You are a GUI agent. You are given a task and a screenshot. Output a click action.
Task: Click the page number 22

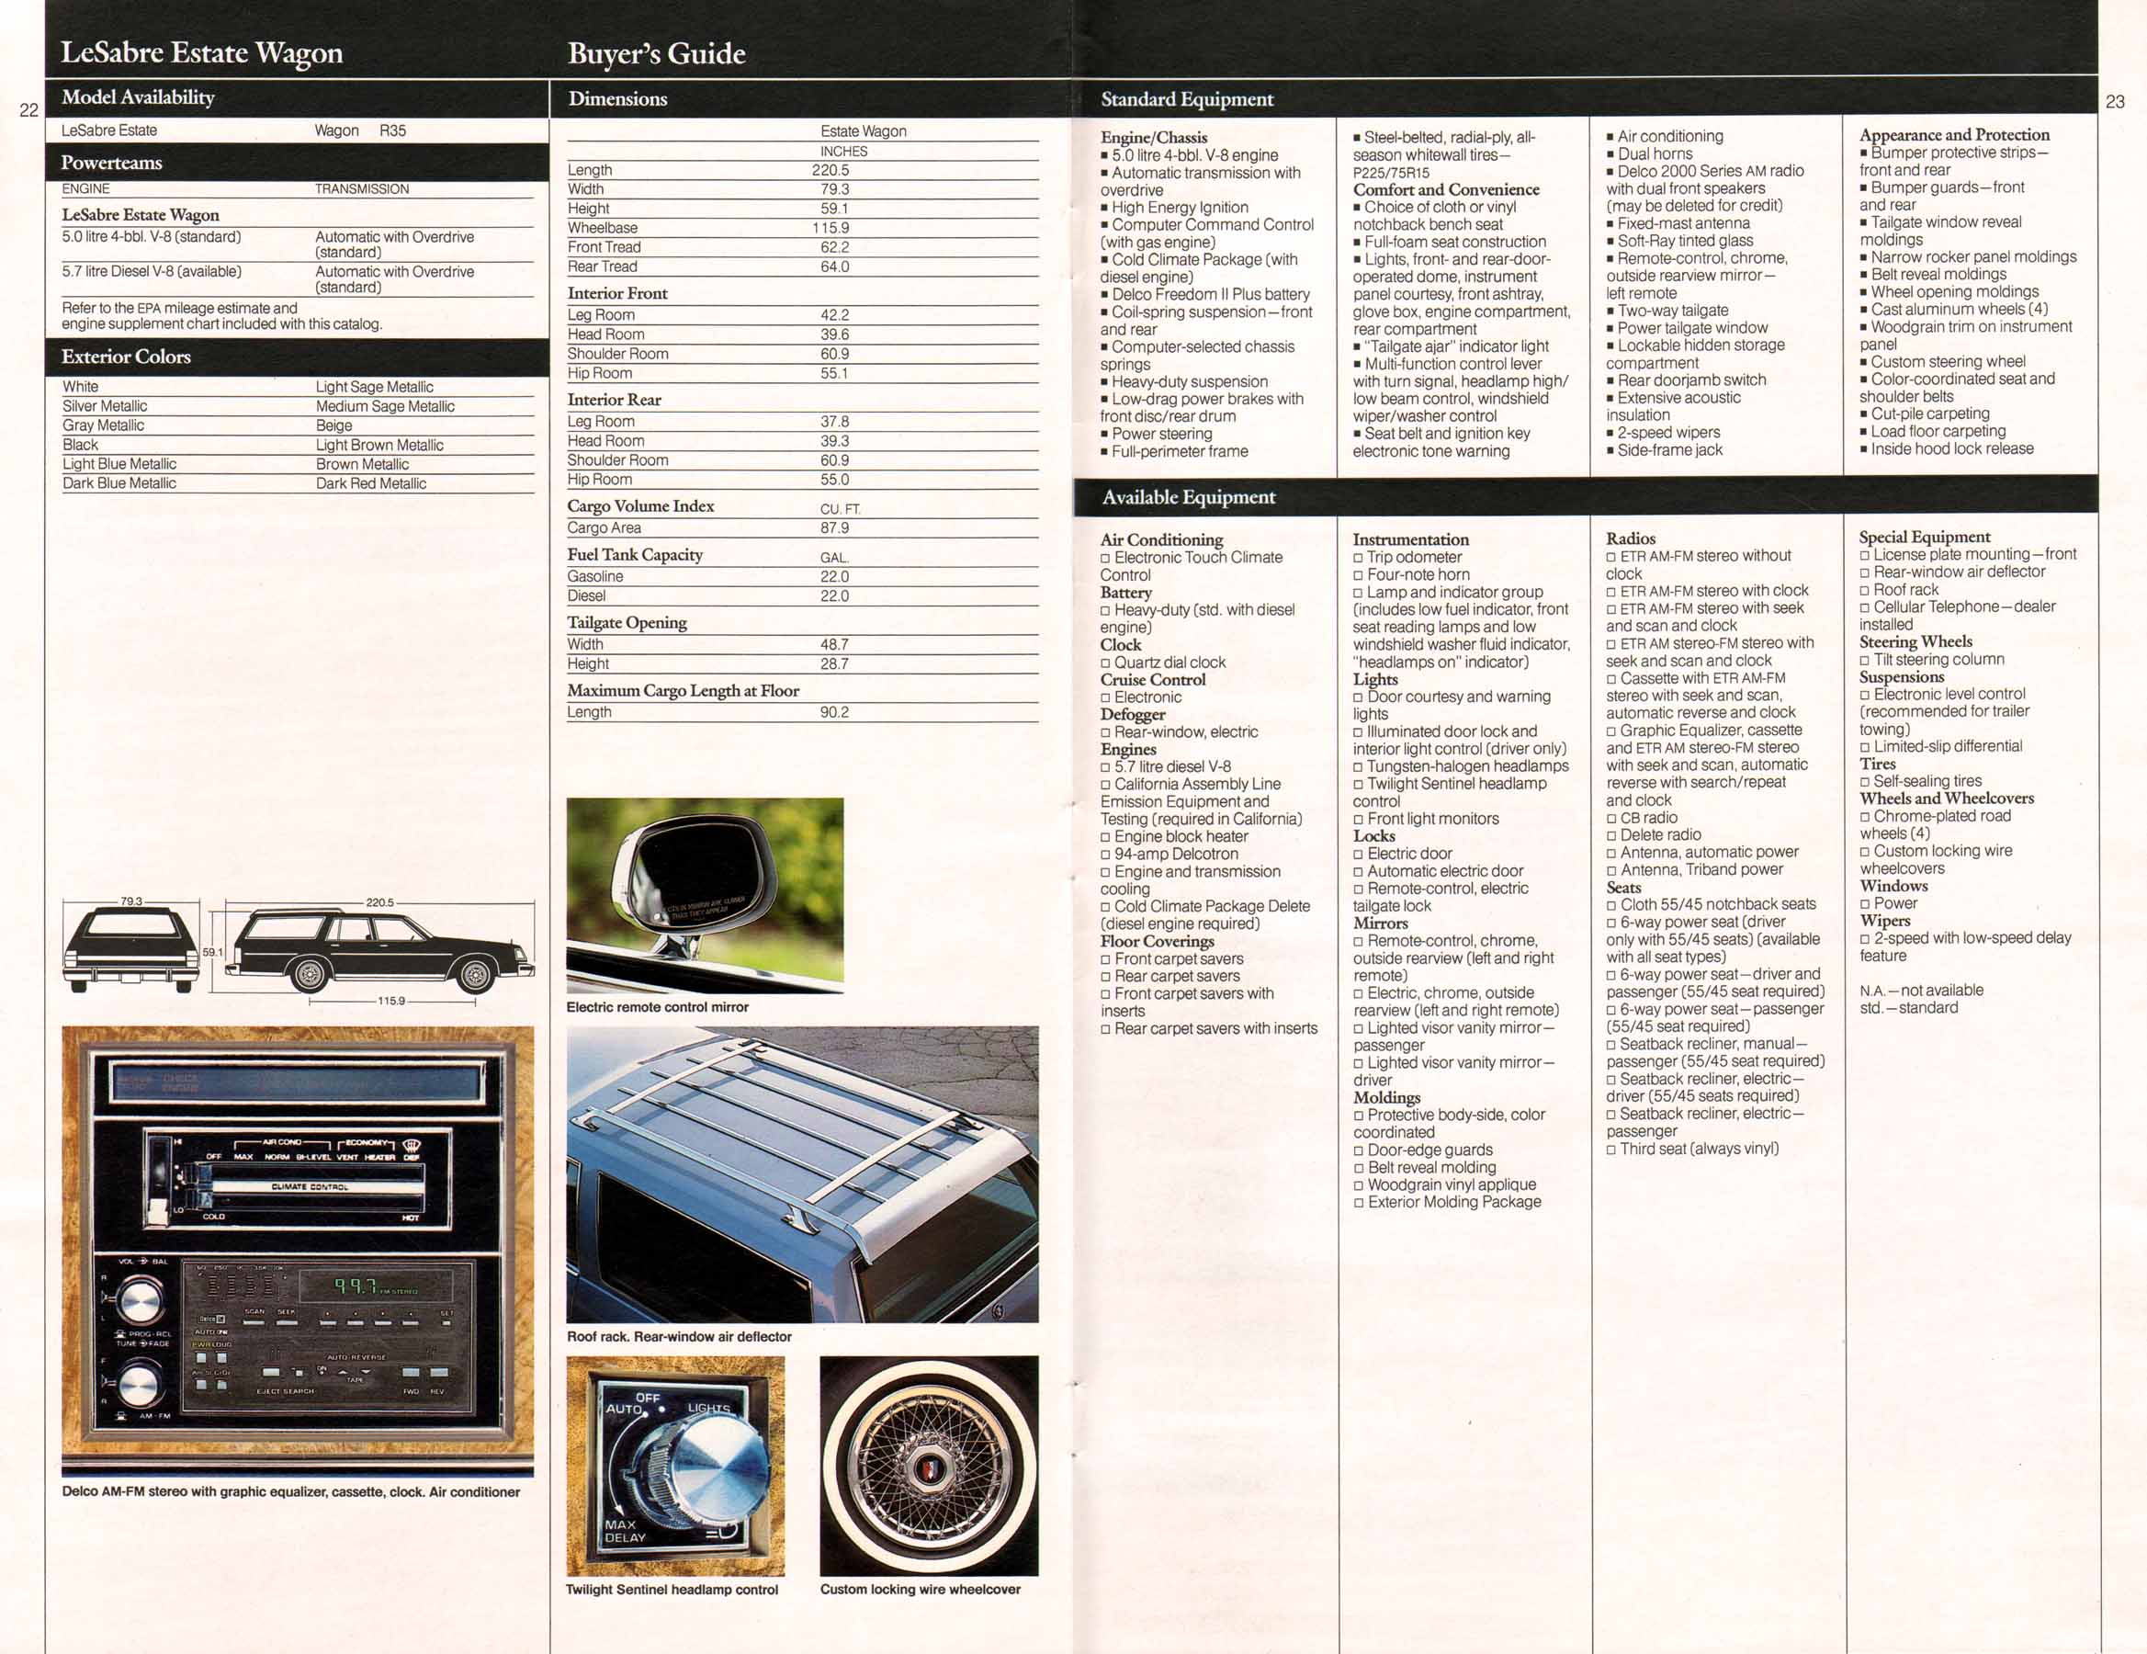[29, 110]
